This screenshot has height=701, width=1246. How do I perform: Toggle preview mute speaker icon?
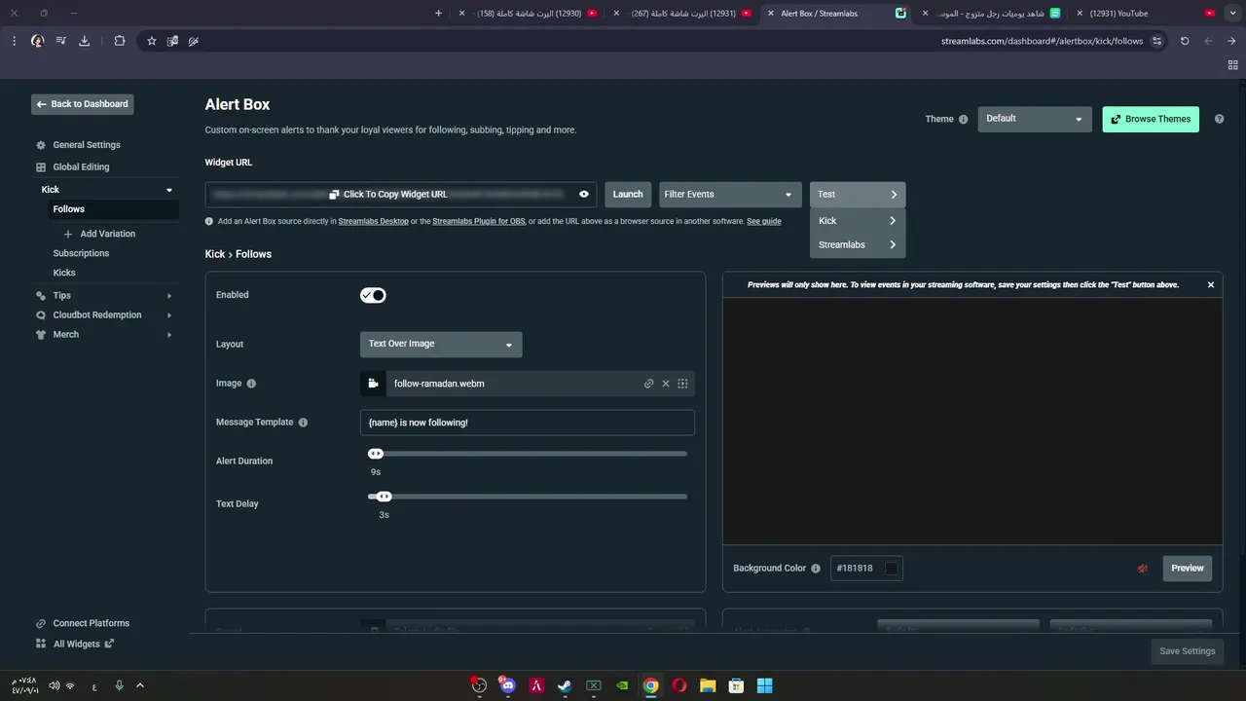click(x=1143, y=569)
